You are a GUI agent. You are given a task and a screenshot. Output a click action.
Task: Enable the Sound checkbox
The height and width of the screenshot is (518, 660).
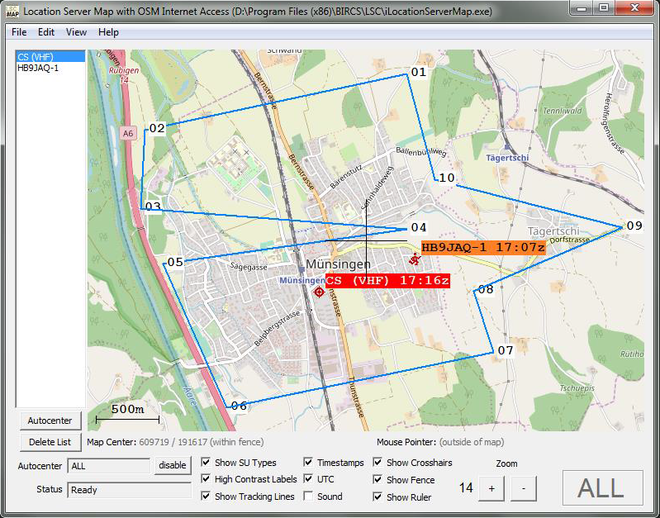(308, 497)
